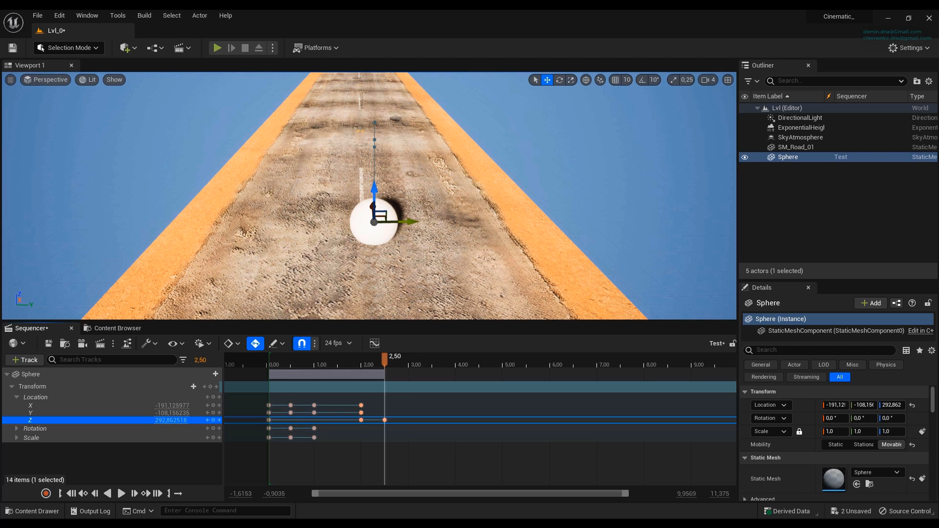Click the Sequencer zoom range slider at bottom
This screenshot has width=939, height=528.
[470, 493]
